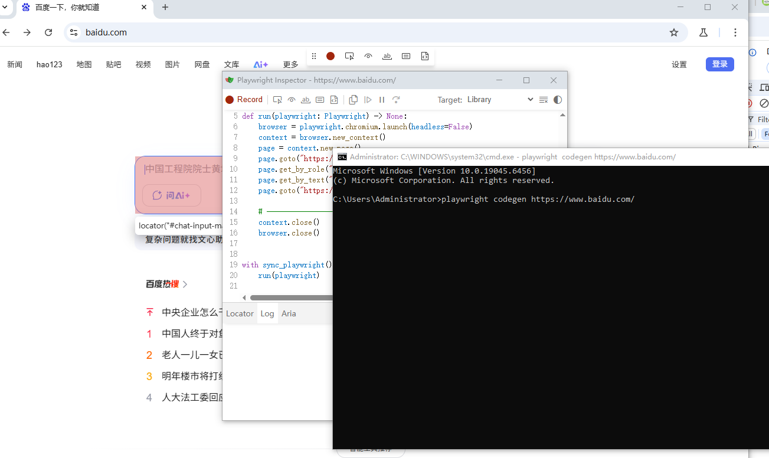Screen dimensions: 769x458
Task: Open the tab search dropdown arrow
Action: 5,7
